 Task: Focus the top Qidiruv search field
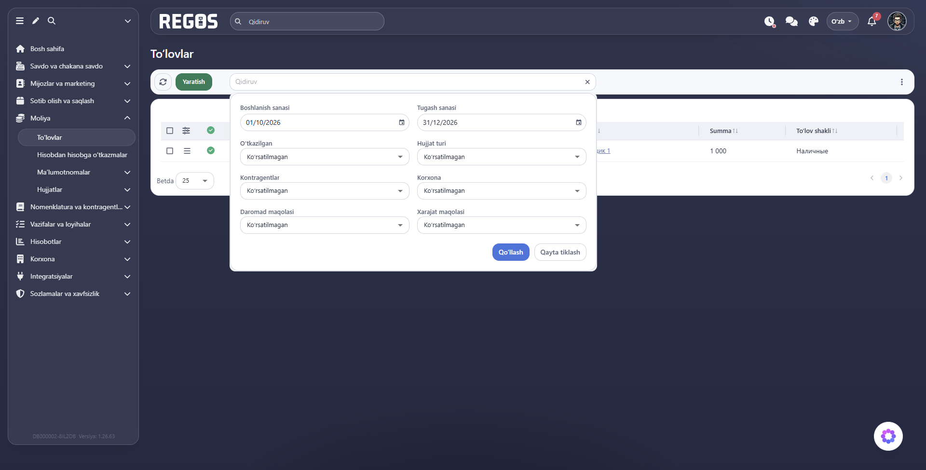coord(307,21)
